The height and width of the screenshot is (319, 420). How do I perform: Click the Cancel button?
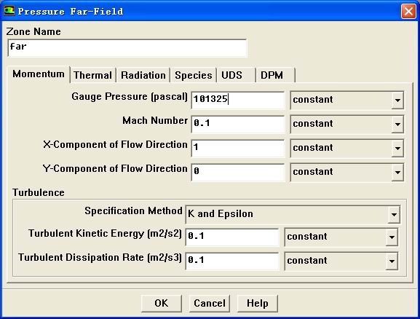point(210,304)
